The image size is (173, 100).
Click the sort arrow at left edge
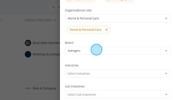point(1,20)
